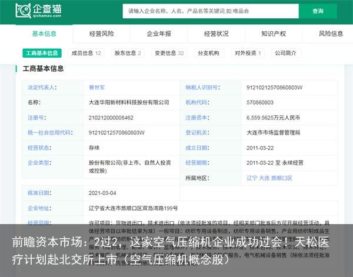Image resolution: width=353 pixels, height=277 pixels.
Task: Select the 公司简介 sub-tab
Action: pos(285,53)
